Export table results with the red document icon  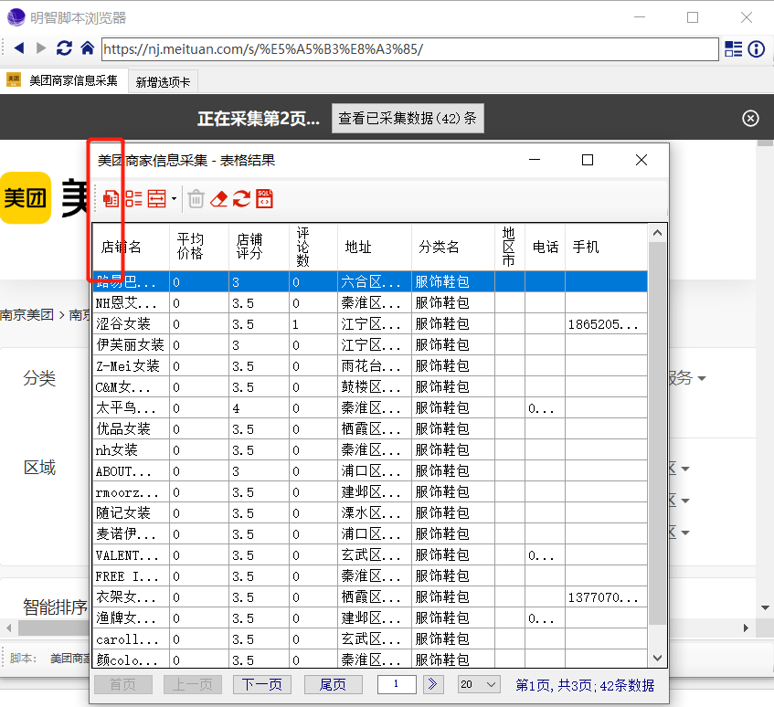tap(111, 199)
